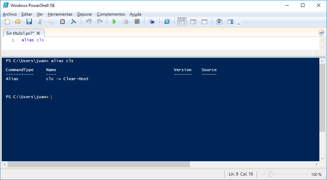Open the Ver menu

tap(40, 14)
